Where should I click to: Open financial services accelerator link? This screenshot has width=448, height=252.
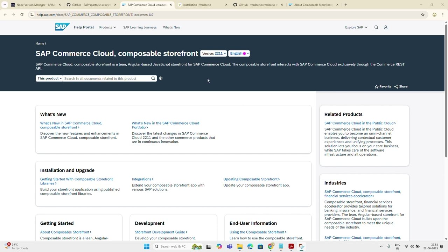363,194
